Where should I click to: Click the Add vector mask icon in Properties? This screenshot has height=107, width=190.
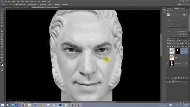pyautogui.click(x=186, y=15)
